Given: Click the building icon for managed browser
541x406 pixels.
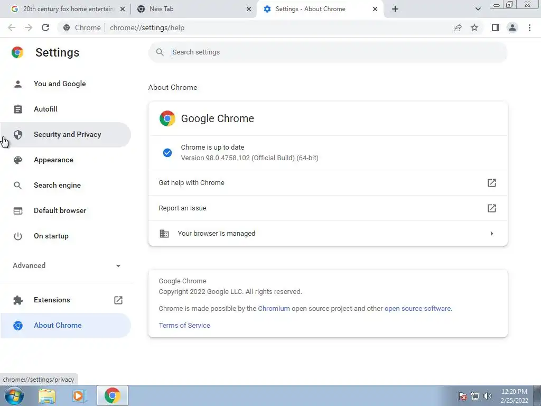Looking at the screenshot, I should (x=164, y=234).
